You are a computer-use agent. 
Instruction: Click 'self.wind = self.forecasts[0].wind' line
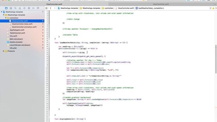83,82
